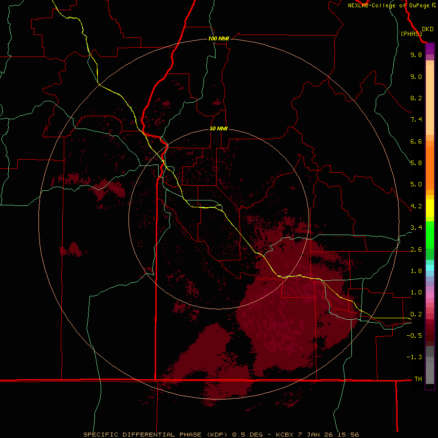Select the 9.0 scale value

coord(416,76)
